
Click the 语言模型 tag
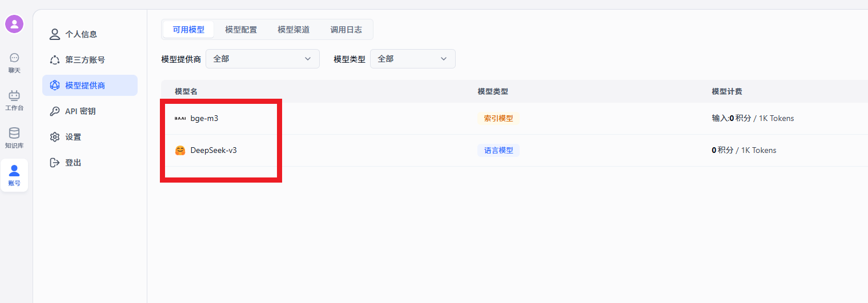tap(499, 151)
